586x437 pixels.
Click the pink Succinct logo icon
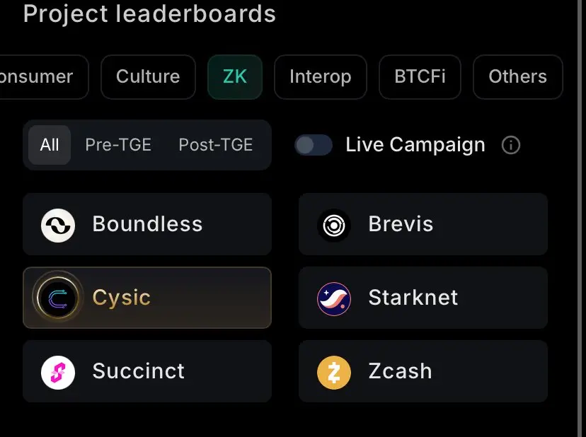pyautogui.click(x=58, y=372)
